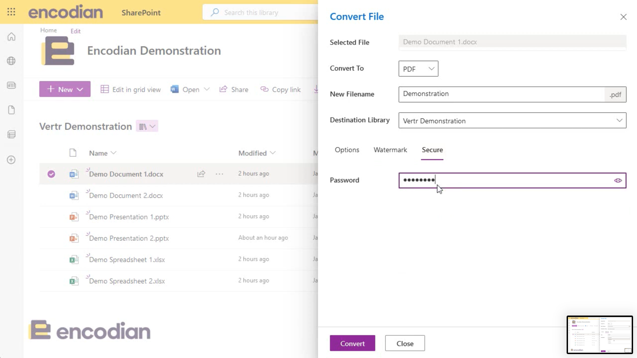Switch to the Options tab
Image resolution: width=637 pixels, height=358 pixels.
[x=347, y=150]
